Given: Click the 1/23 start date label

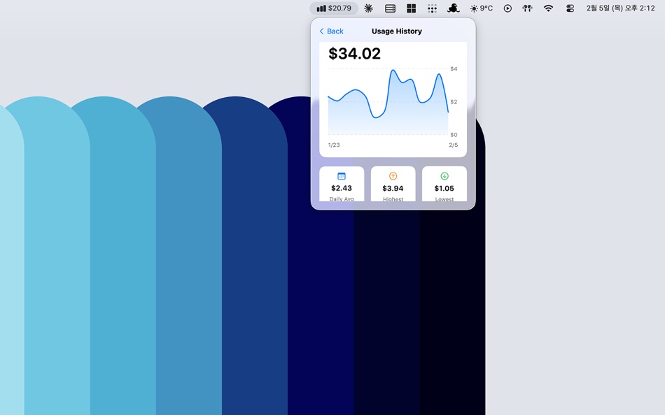Looking at the screenshot, I should (x=334, y=145).
